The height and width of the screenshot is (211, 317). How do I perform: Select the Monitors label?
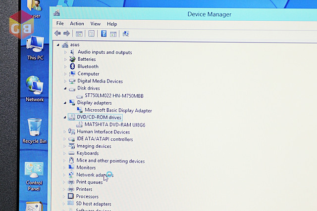[86, 168]
